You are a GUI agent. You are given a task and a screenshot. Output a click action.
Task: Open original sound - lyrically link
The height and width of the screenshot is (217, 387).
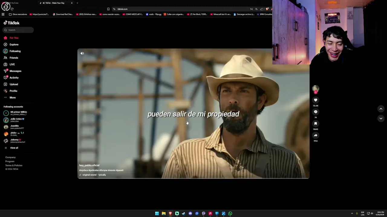93,175
